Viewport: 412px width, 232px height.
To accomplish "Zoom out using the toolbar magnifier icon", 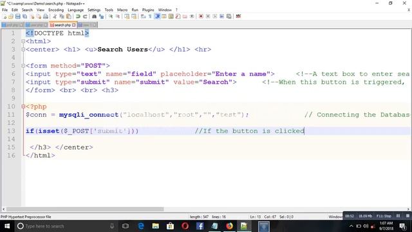I will tap(117, 16).
